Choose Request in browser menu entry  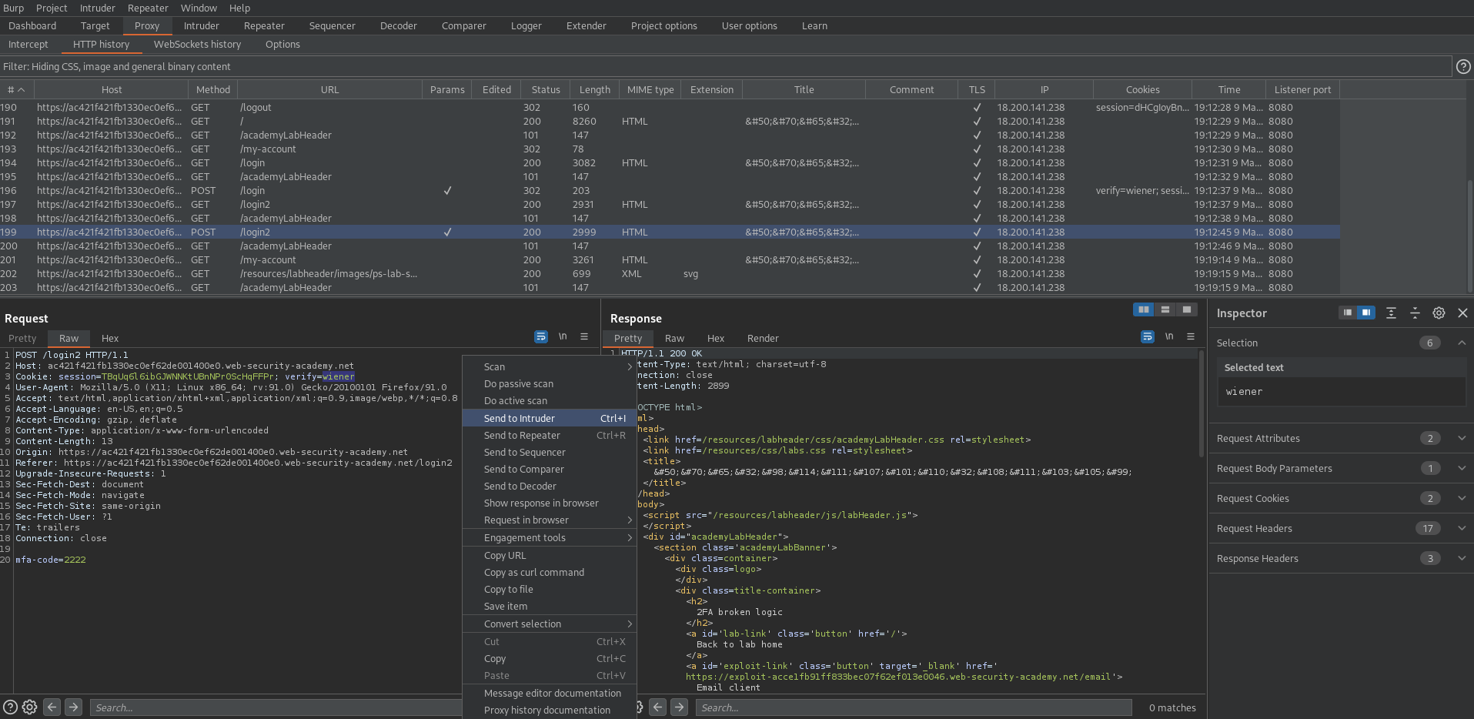550,520
